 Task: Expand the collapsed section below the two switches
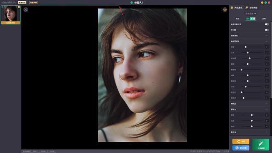pyautogui.click(x=250, y=35)
